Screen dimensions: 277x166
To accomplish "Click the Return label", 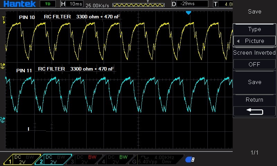I will click(x=254, y=100).
